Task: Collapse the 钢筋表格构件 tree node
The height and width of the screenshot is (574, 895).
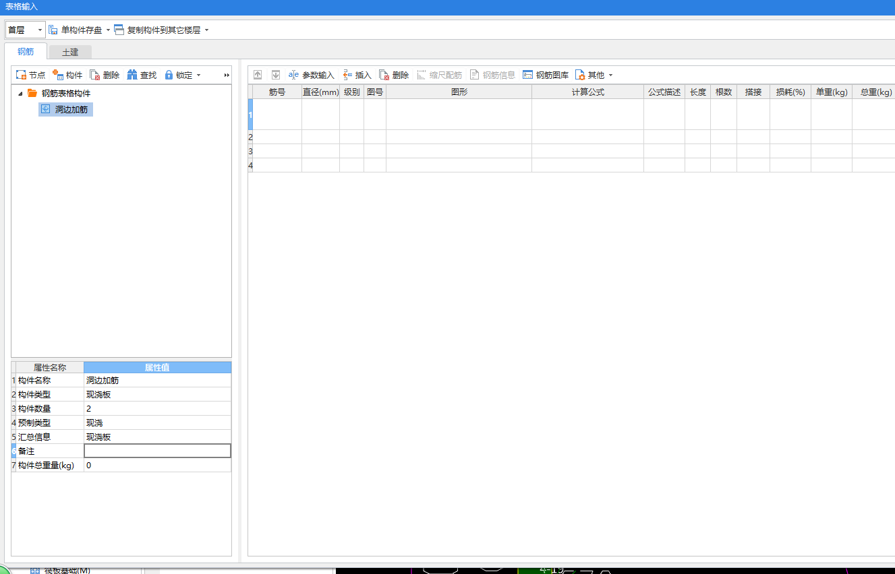Action: tap(20, 94)
